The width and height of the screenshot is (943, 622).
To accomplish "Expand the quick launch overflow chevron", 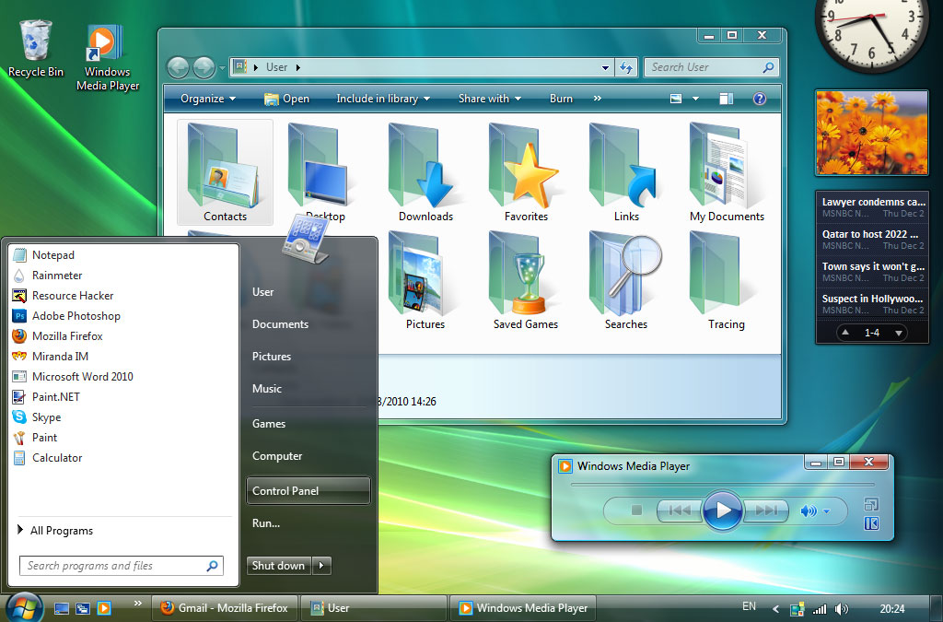I will [138, 603].
